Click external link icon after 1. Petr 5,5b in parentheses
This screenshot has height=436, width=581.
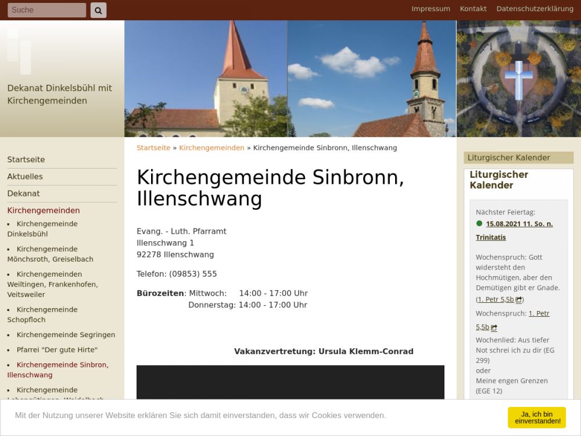pos(519,300)
